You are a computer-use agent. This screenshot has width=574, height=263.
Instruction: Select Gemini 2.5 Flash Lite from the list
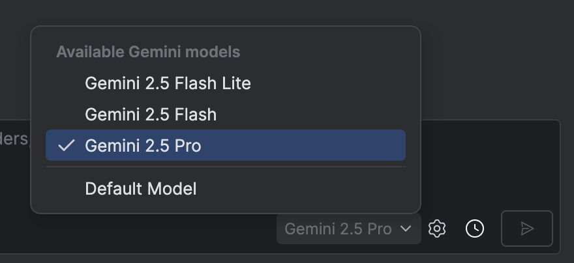tap(168, 83)
